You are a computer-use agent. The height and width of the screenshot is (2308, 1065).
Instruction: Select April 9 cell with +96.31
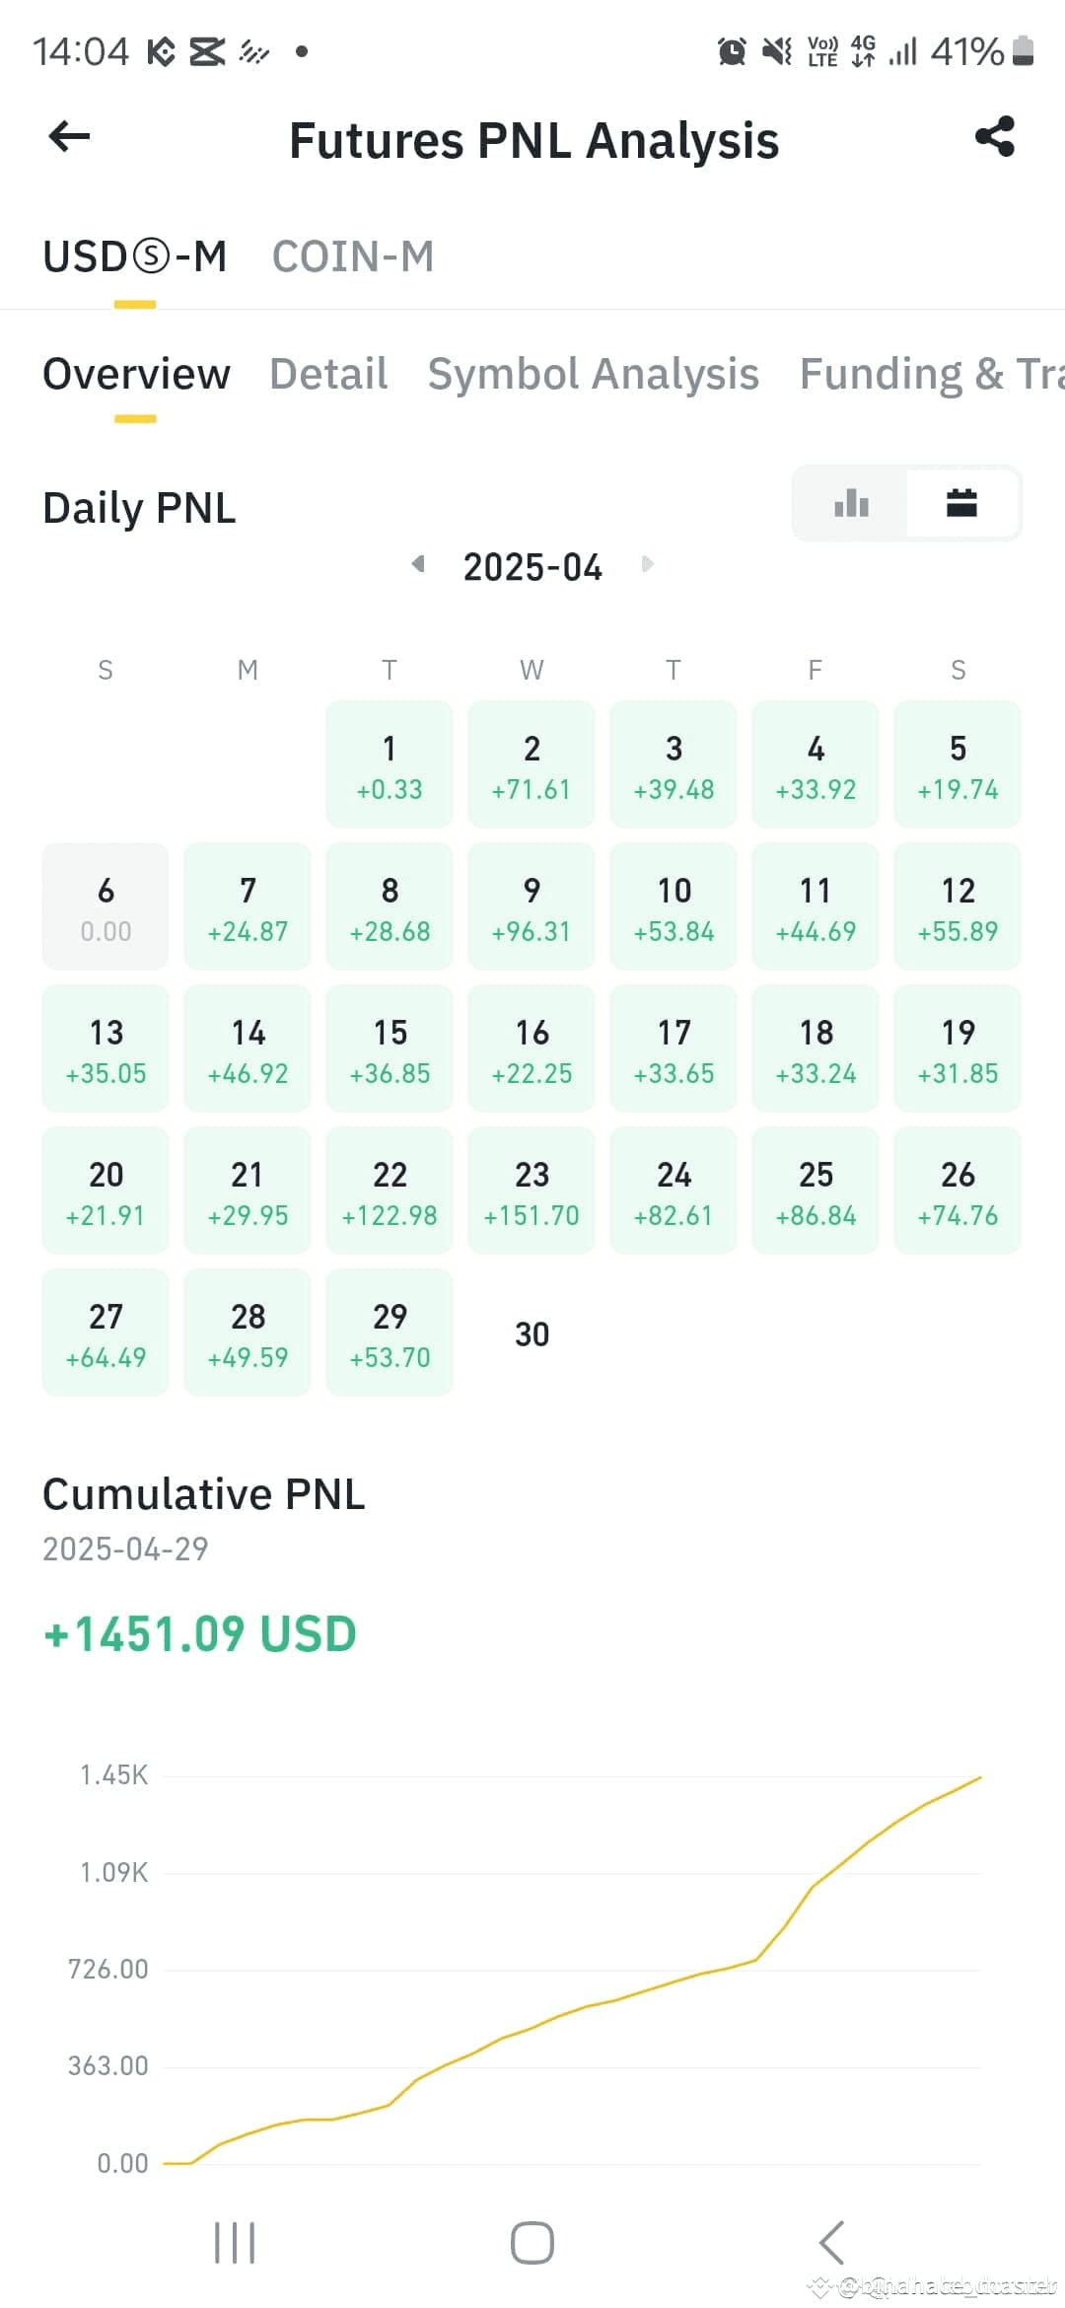pos(532,906)
